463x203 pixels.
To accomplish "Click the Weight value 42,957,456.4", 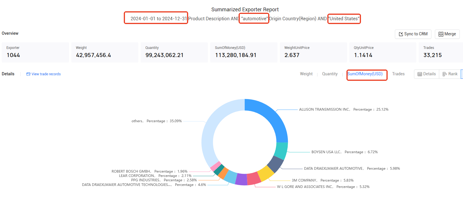I will click(x=93, y=55).
